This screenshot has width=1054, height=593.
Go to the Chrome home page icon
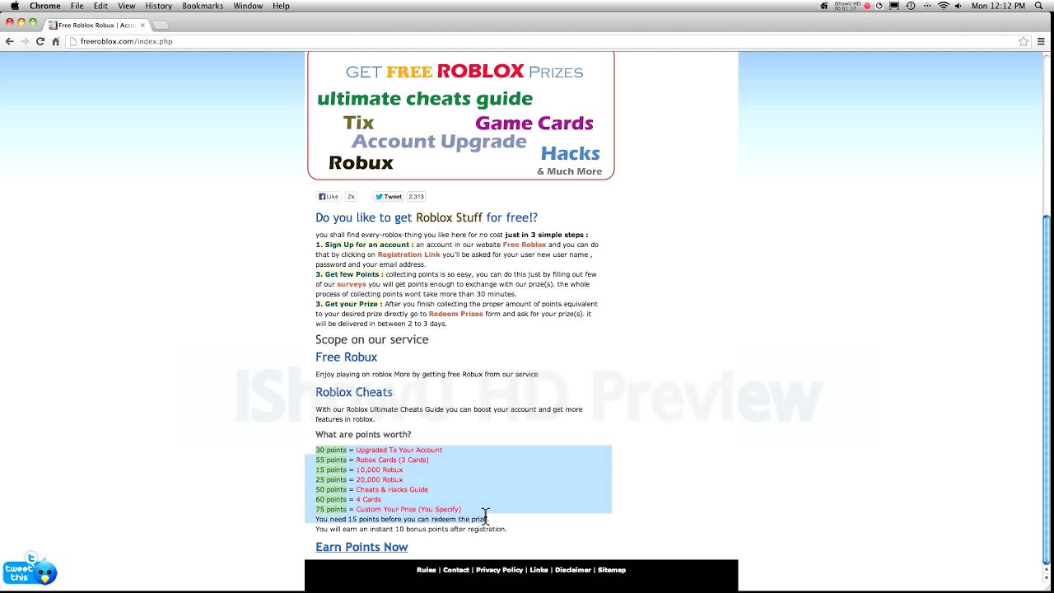(x=55, y=41)
